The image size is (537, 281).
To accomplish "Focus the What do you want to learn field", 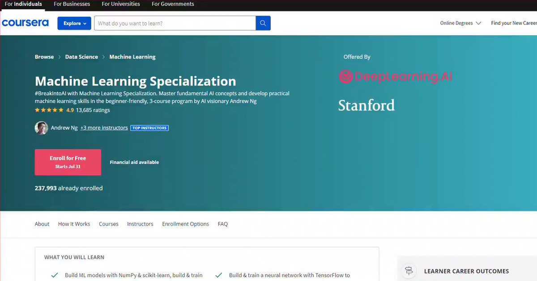I will click(x=175, y=23).
